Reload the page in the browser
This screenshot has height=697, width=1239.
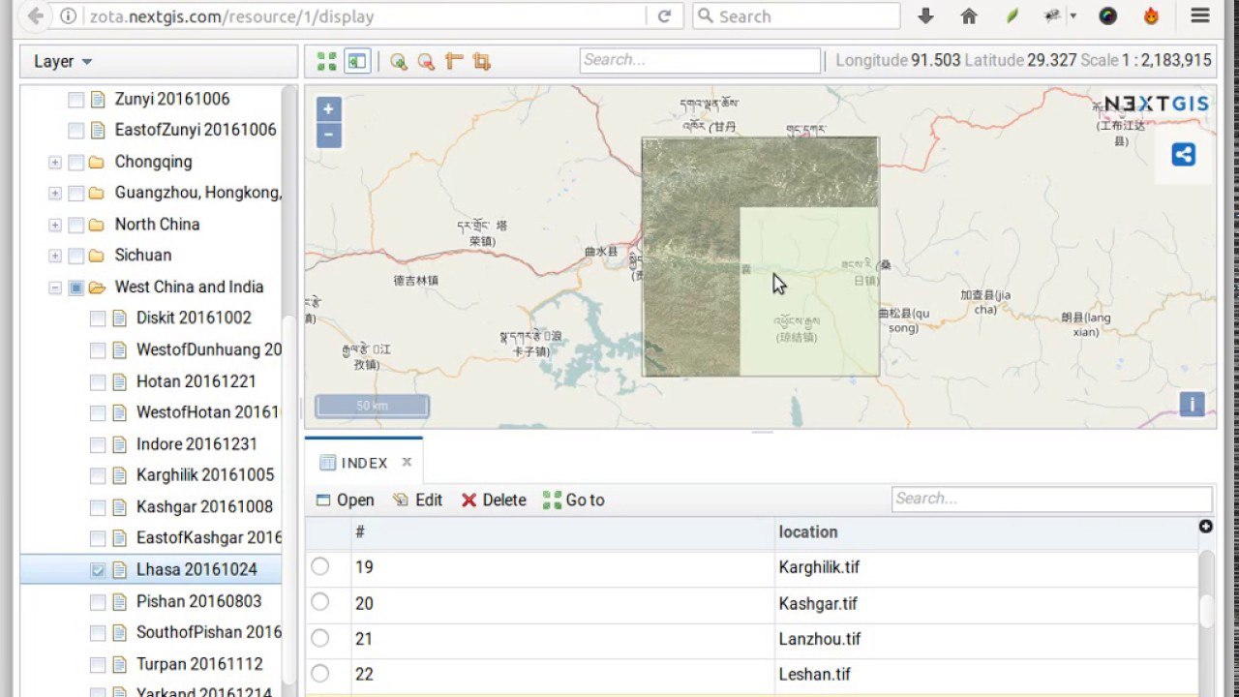pyautogui.click(x=665, y=16)
